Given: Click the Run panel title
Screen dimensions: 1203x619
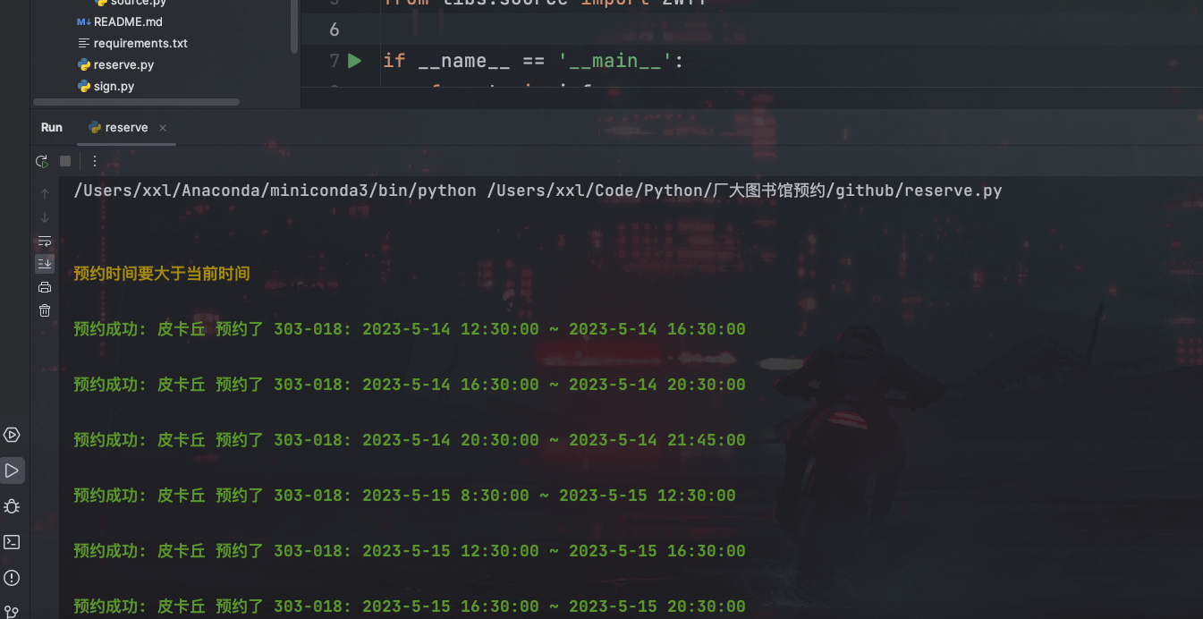Looking at the screenshot, I should (x=52, y=128).
